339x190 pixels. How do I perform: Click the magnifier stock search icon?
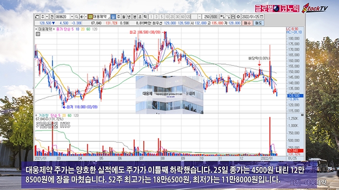coord(77,16)
